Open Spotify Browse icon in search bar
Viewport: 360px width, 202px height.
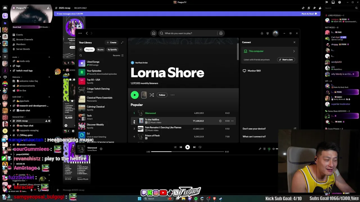tap(221, 33)
